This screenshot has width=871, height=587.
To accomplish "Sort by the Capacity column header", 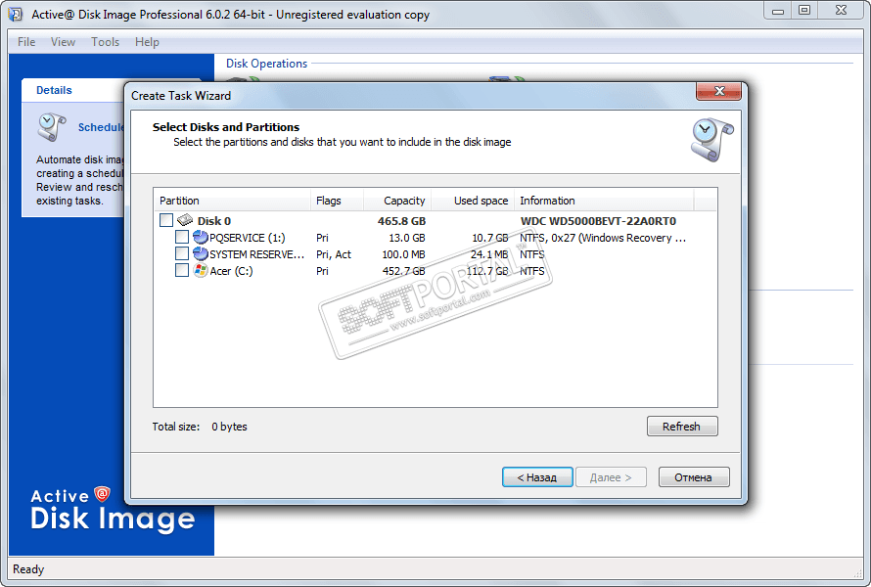I will click(x=397, y=201).
